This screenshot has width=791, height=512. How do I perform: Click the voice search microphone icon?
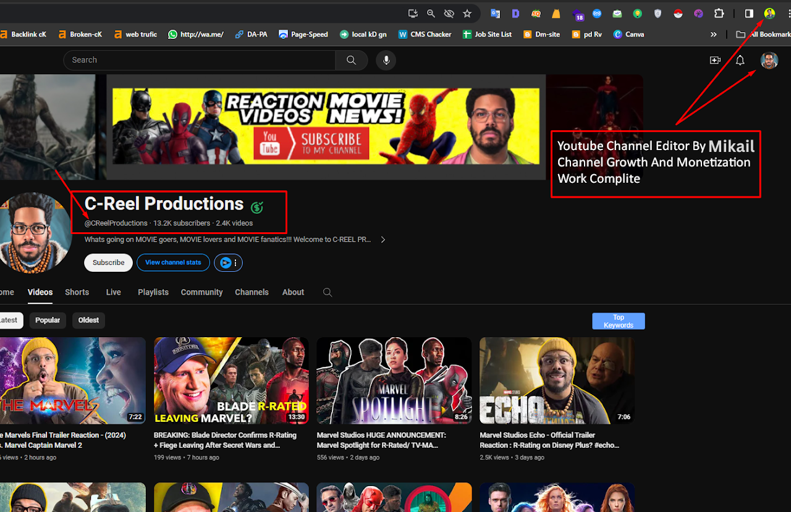pos(386,60)
